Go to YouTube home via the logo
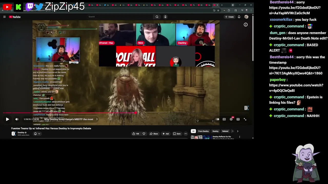This screenshot has width=328, height=184. click(x=15, y=17)
